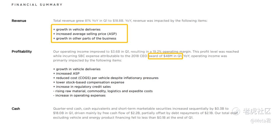This screenshot has height=127, width=276.
Task: Select the Revenue section label
Action: (x=19, y=21)
